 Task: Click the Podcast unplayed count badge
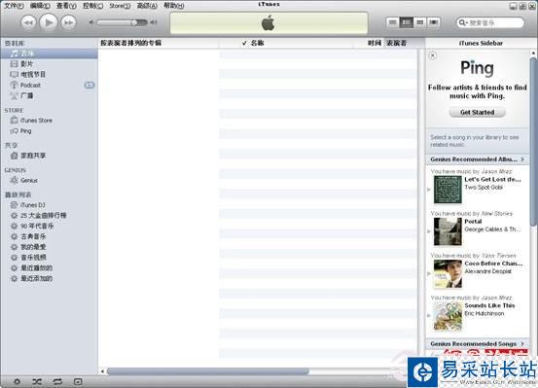click(x=90, y=85)
